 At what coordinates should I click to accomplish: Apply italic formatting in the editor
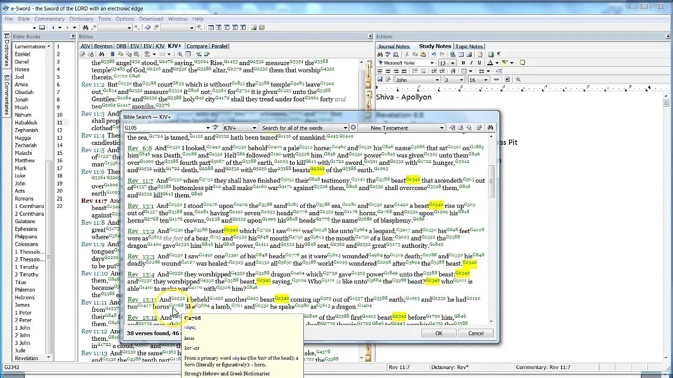click(471, 63)
